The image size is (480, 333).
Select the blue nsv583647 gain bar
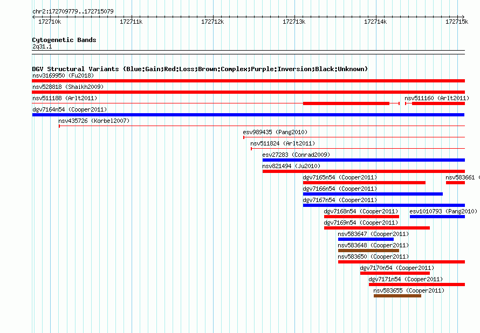coord(366,239)
